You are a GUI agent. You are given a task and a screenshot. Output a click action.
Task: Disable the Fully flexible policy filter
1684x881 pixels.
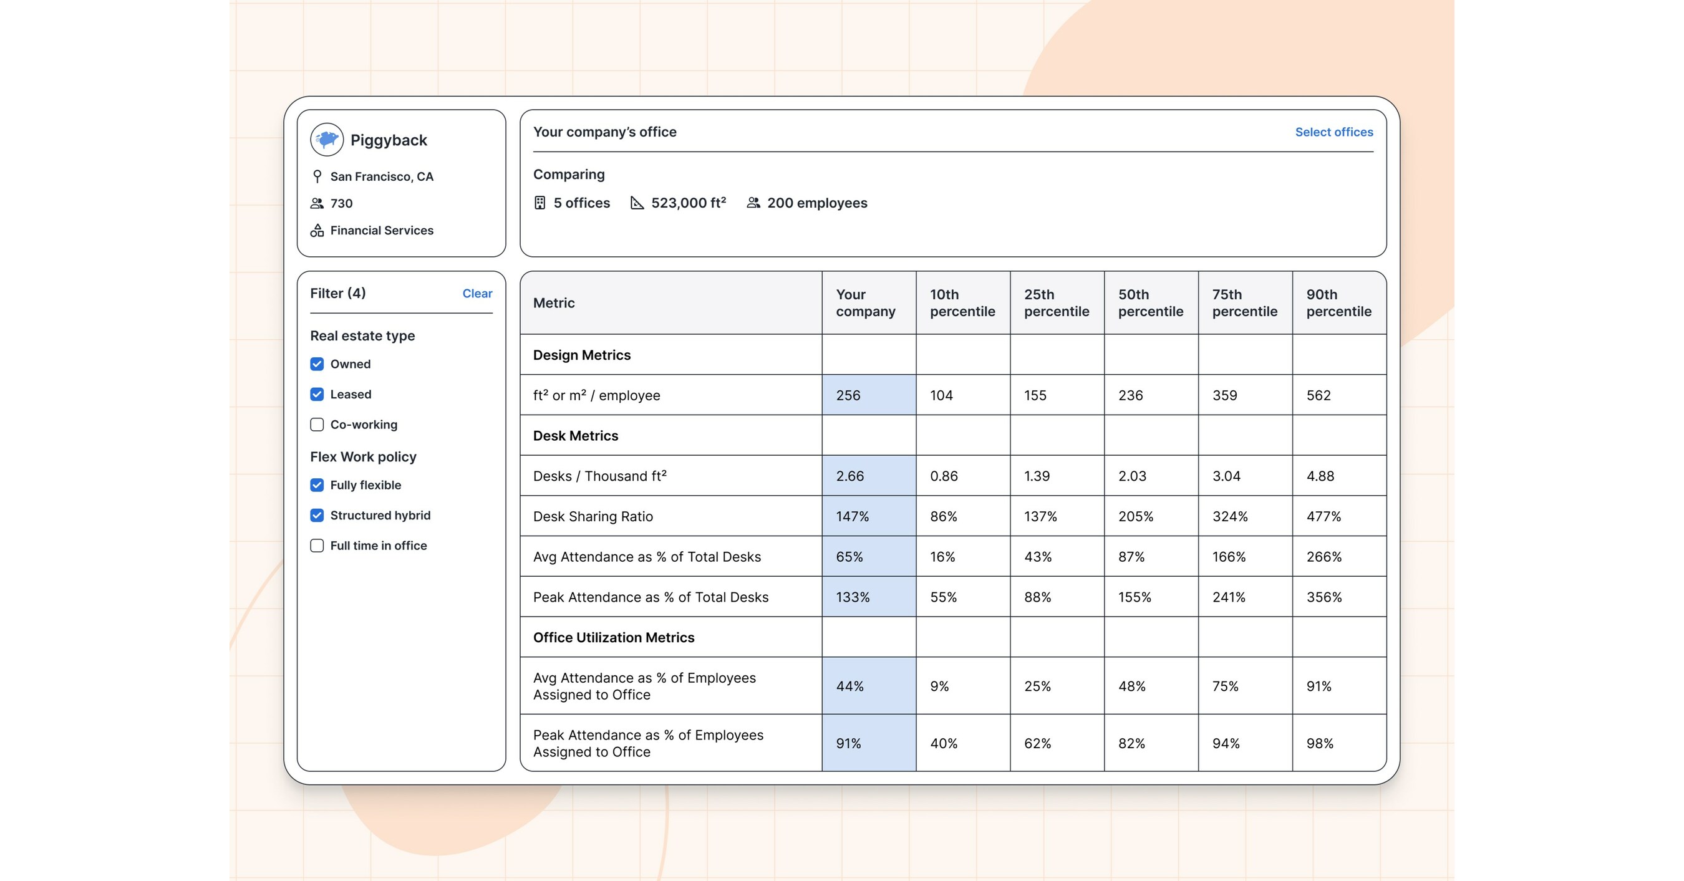[317, 485]
